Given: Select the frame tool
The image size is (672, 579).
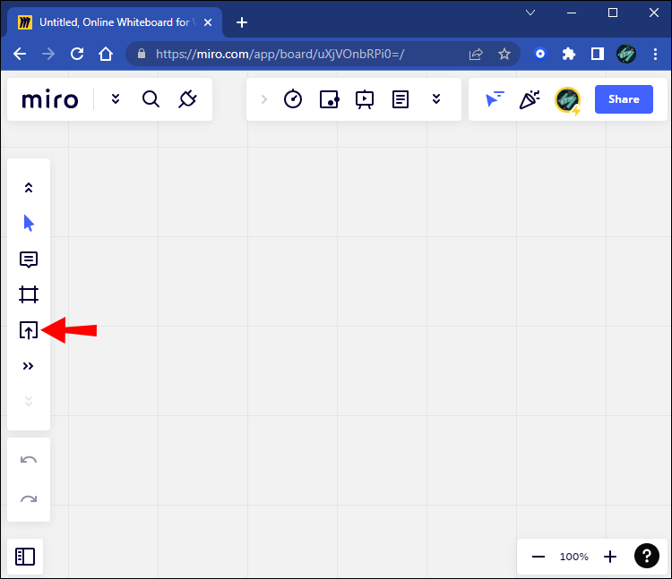Looking at the screenshot, I should 29,294.
